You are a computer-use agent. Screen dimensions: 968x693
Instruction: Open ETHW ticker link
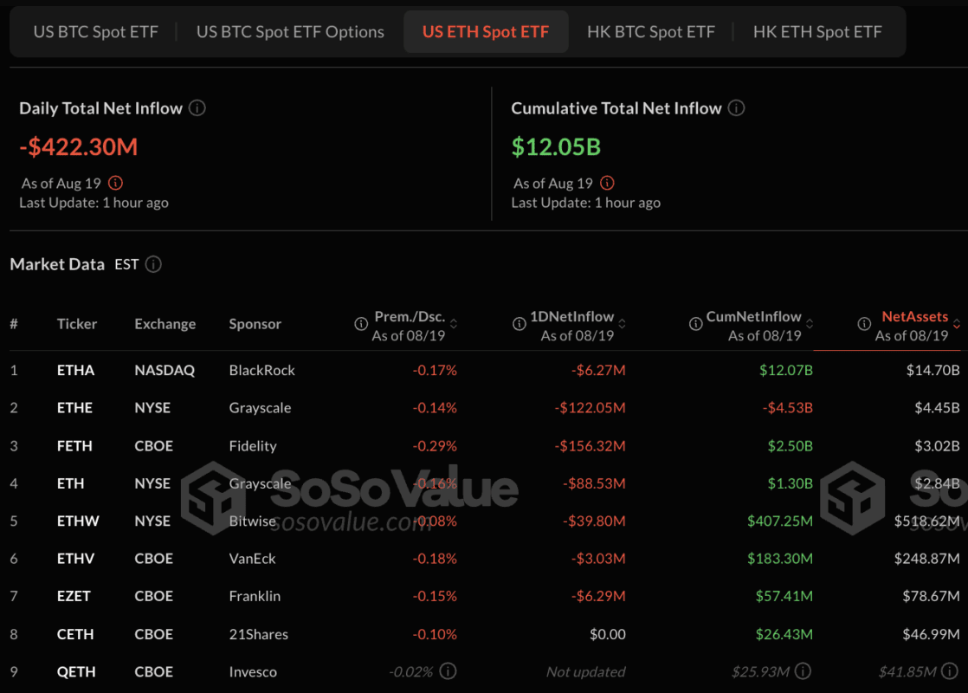(78, 521)
